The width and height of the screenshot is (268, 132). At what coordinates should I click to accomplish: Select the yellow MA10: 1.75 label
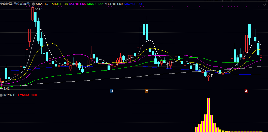pyautogui.click(x=60, y=4)
